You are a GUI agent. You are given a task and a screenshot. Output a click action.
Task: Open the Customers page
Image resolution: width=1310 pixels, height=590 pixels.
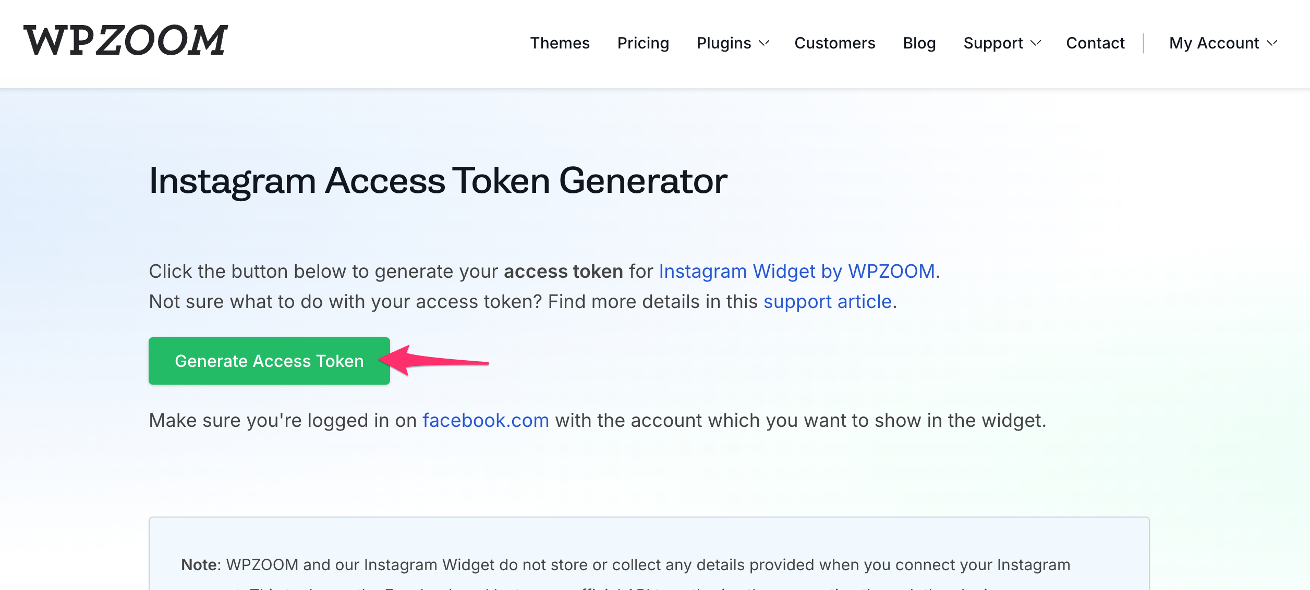(834, 43)
